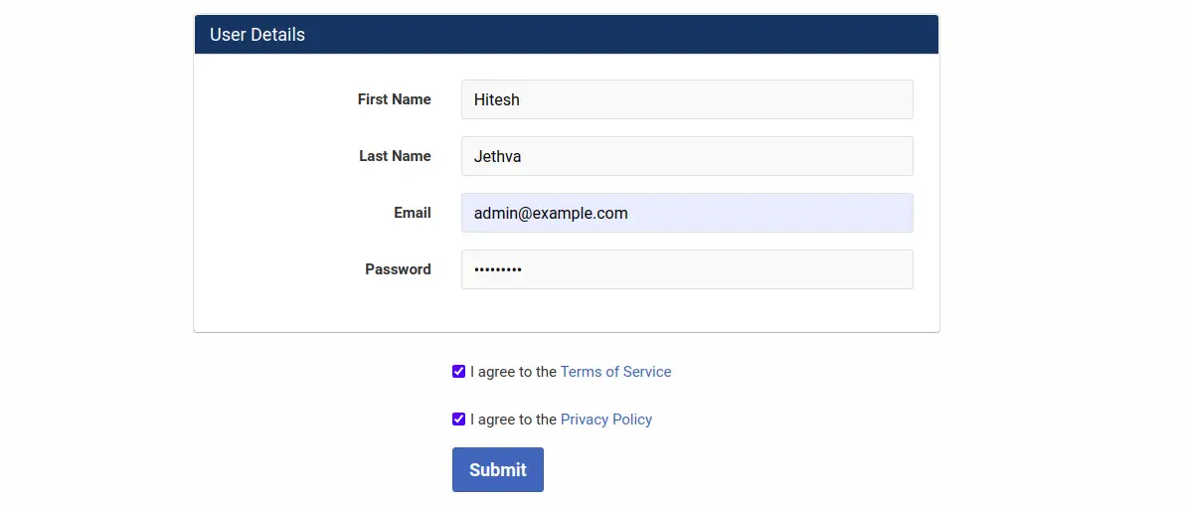Click the Email label text
The height and width of the screenshot is (508, 1189).
[412, 213]
